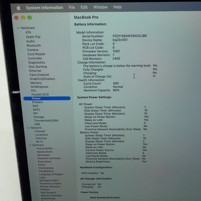Select Bluetooth in the Hardware list
201x201 pixels.
pos(34,45)
